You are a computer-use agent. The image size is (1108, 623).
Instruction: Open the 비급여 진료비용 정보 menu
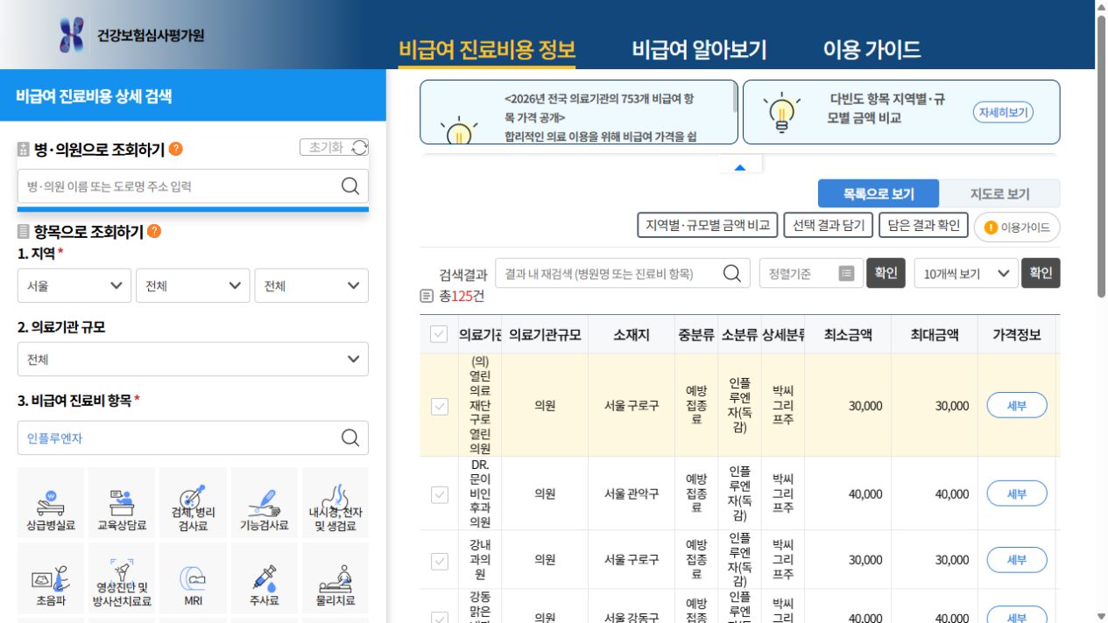click(x=487, y=49)
